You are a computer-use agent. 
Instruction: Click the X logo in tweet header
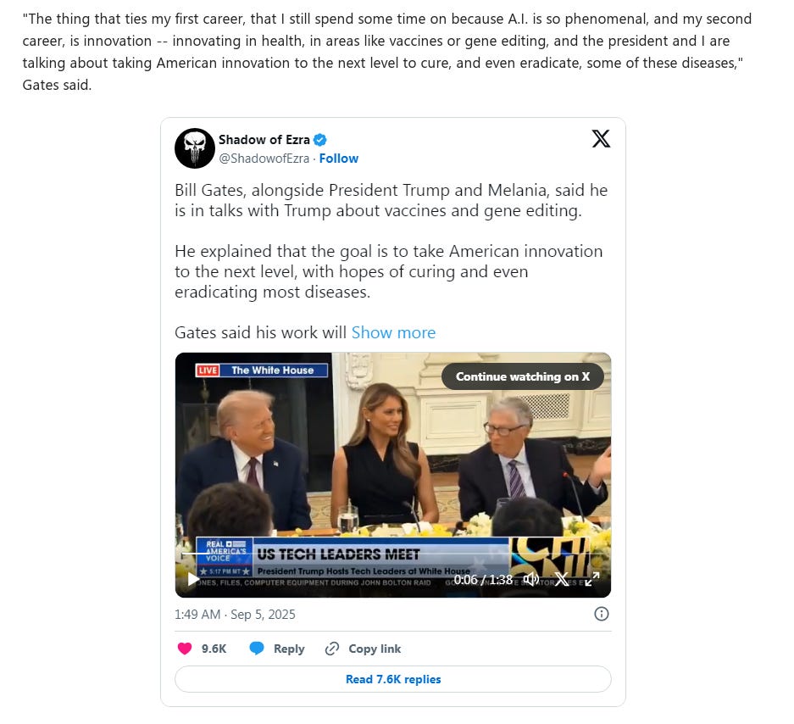pyautogui.click(x=601, y=138)
